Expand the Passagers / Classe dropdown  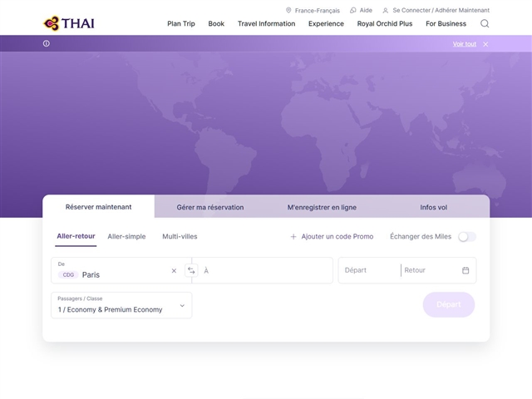[121, 305]
